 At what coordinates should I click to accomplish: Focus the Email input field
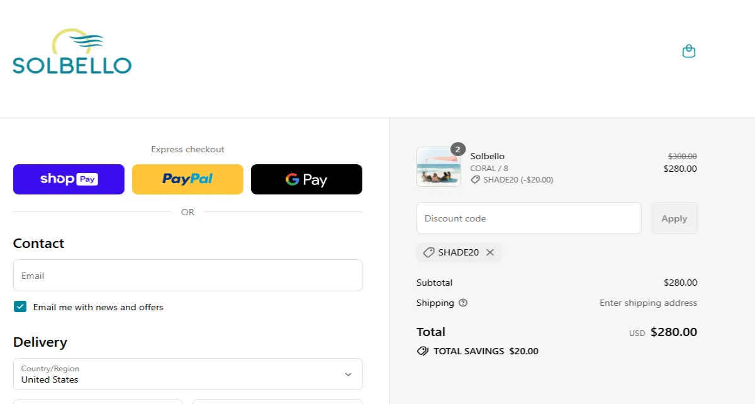pos(187,276)
